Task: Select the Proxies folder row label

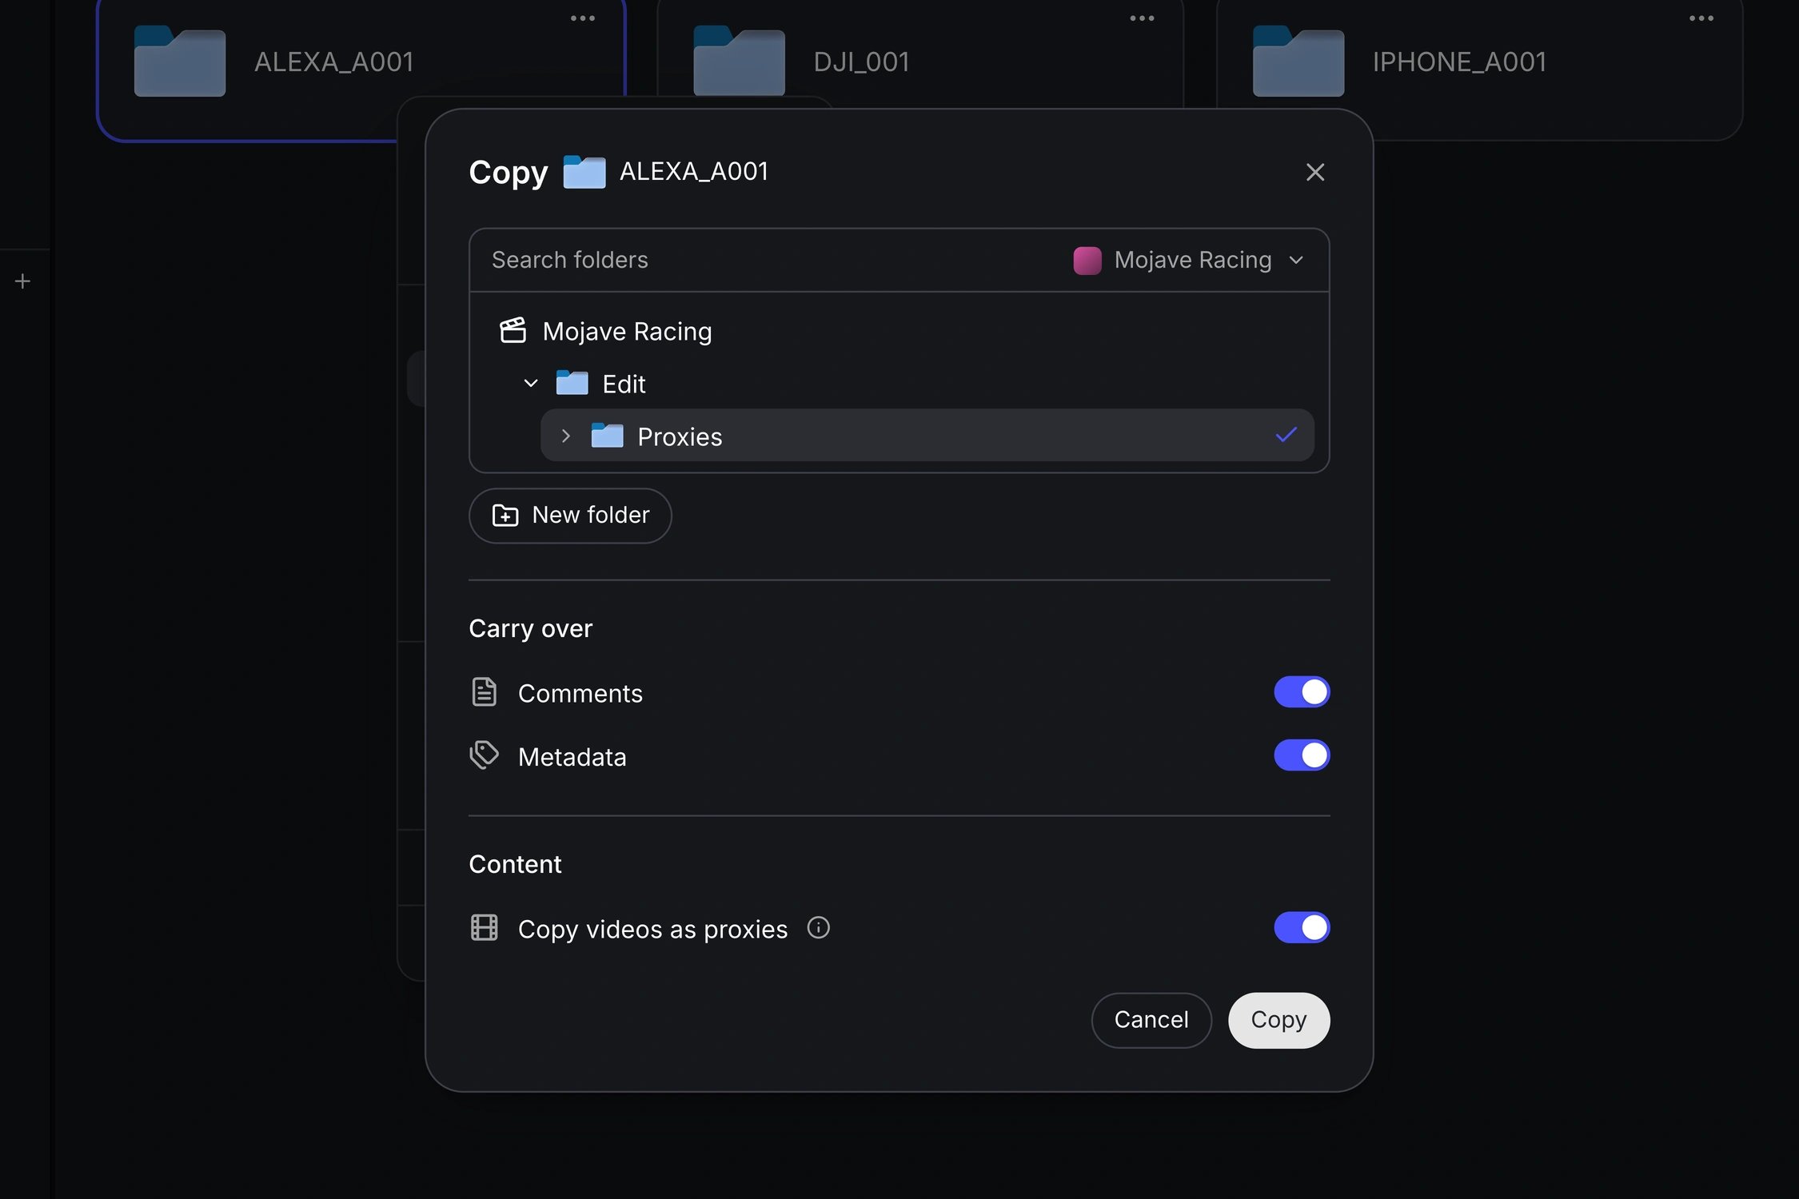Action: click(680, 437)
